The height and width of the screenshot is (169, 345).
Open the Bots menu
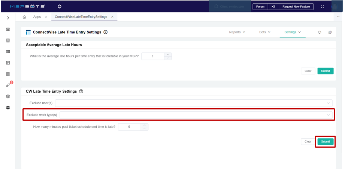point(264,32)
